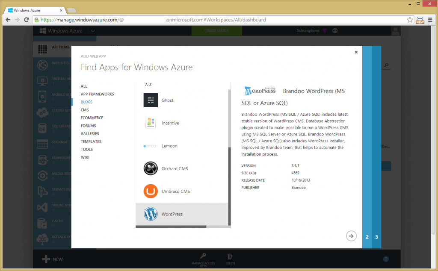Select the BLOGS category

click(86, 102)
